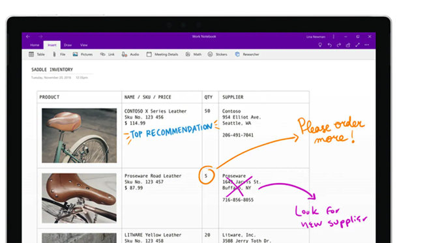This screenshot has height=243, width=442.
Task: Open the more options ellipsis menu
Action: (x=367, y=45)
